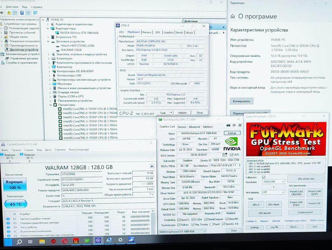Click Opera browser taskbar icon
Image resolution: width=332 pixels, height=250 pixels.
64,241
